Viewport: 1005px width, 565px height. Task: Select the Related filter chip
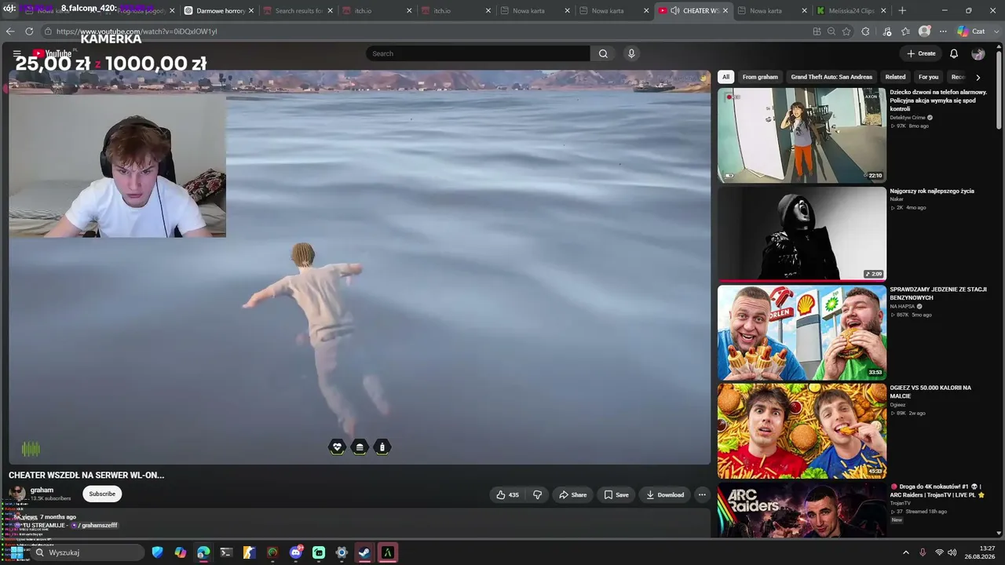pyautogui.click(x=895, y=77)
